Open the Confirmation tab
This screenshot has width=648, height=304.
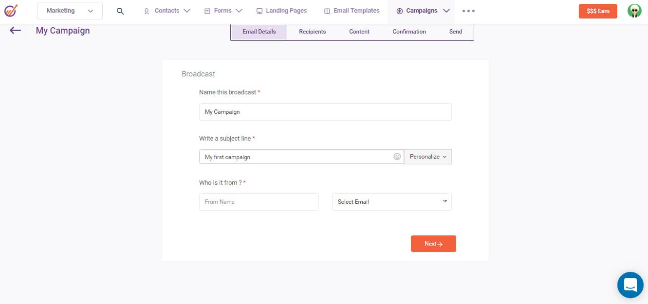click(409, 31)
